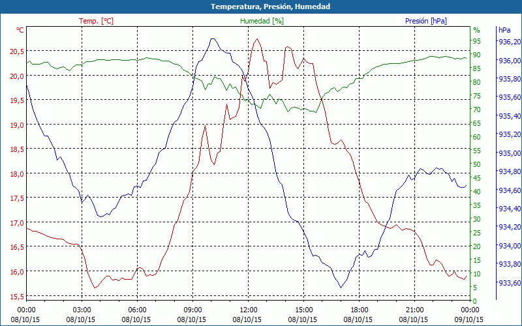Click the '45' humidity axis value
This screenshot has height=326, width=522.
point(477,177)
